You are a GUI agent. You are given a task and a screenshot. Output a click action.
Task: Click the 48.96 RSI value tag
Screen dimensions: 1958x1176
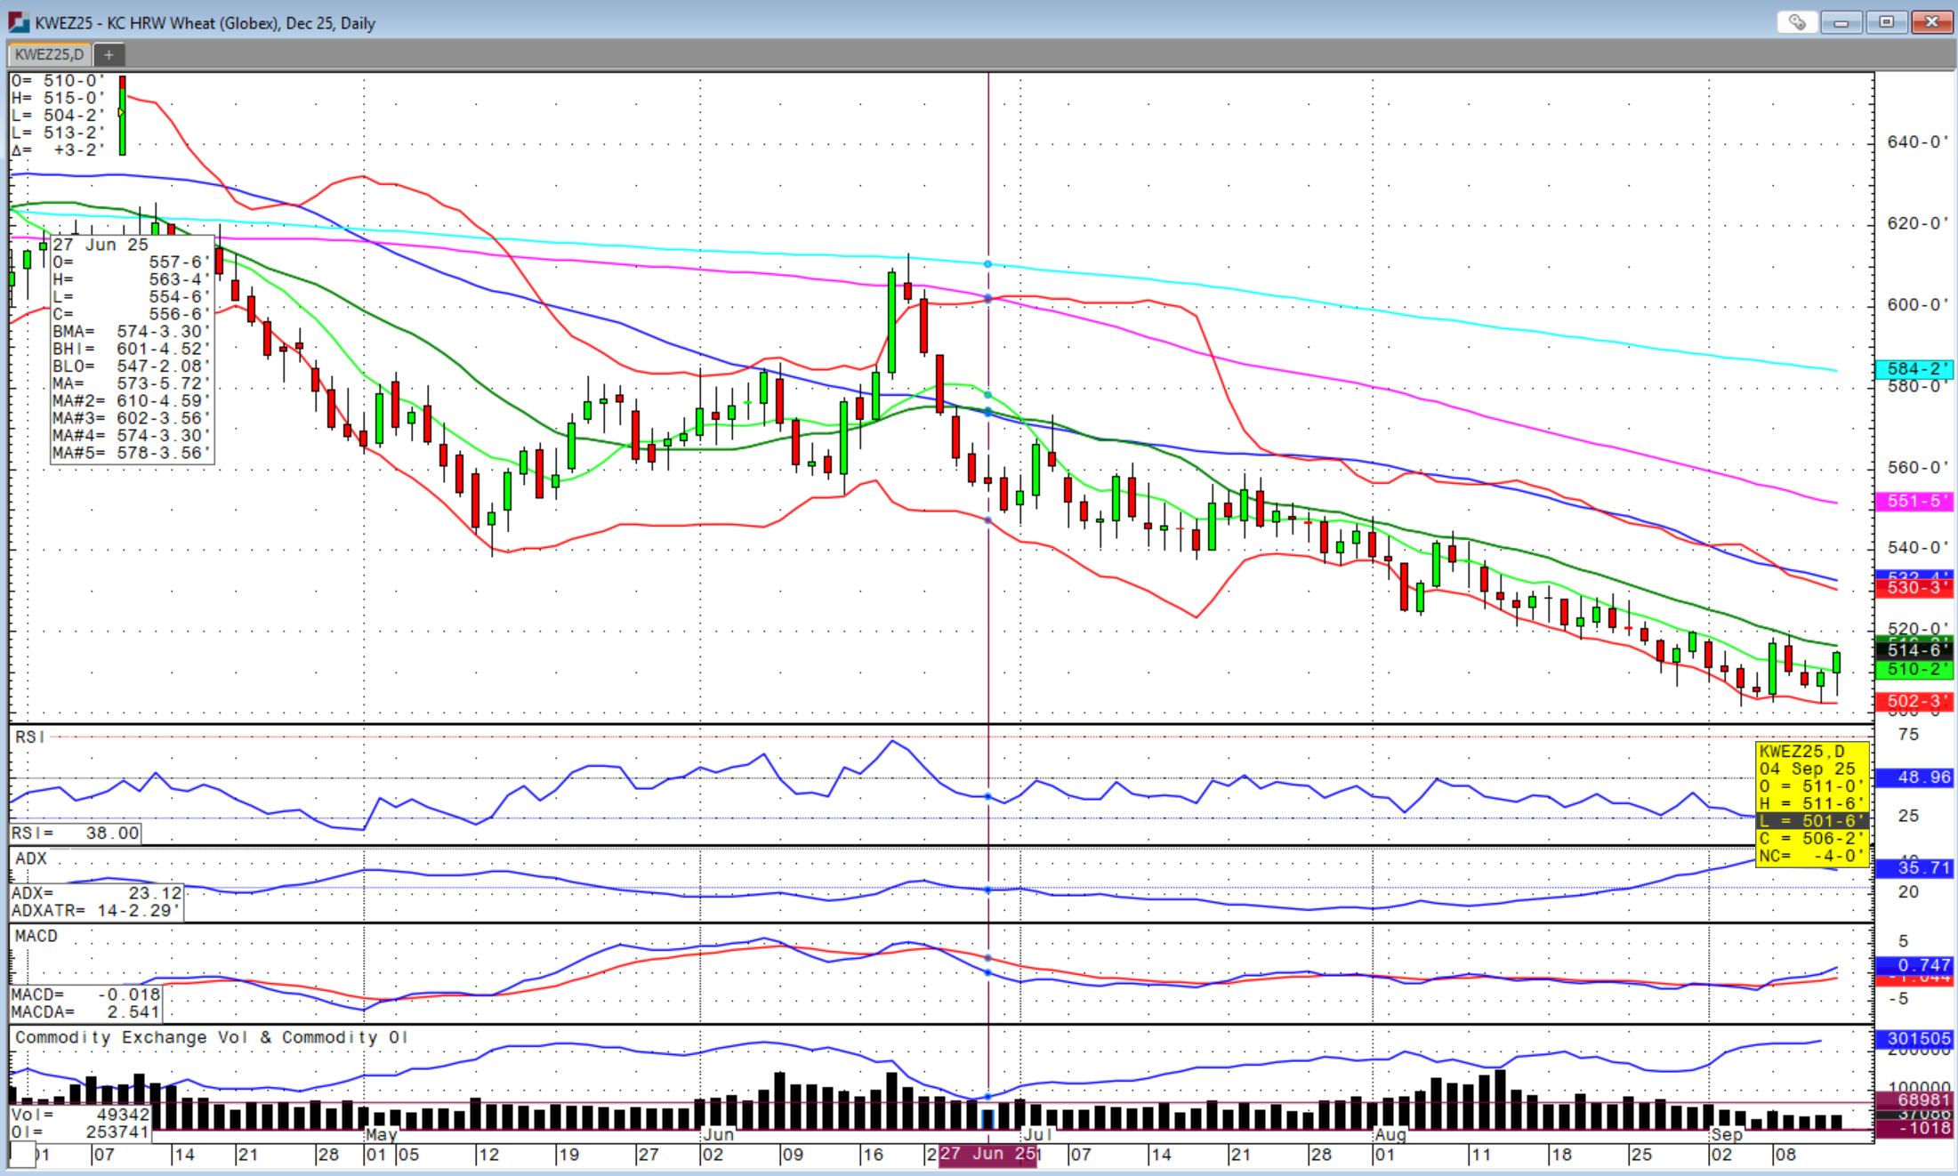tap(1914, 777)
